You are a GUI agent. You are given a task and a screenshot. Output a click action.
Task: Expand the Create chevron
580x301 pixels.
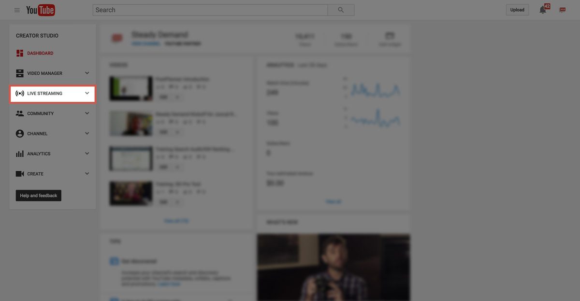87,174
